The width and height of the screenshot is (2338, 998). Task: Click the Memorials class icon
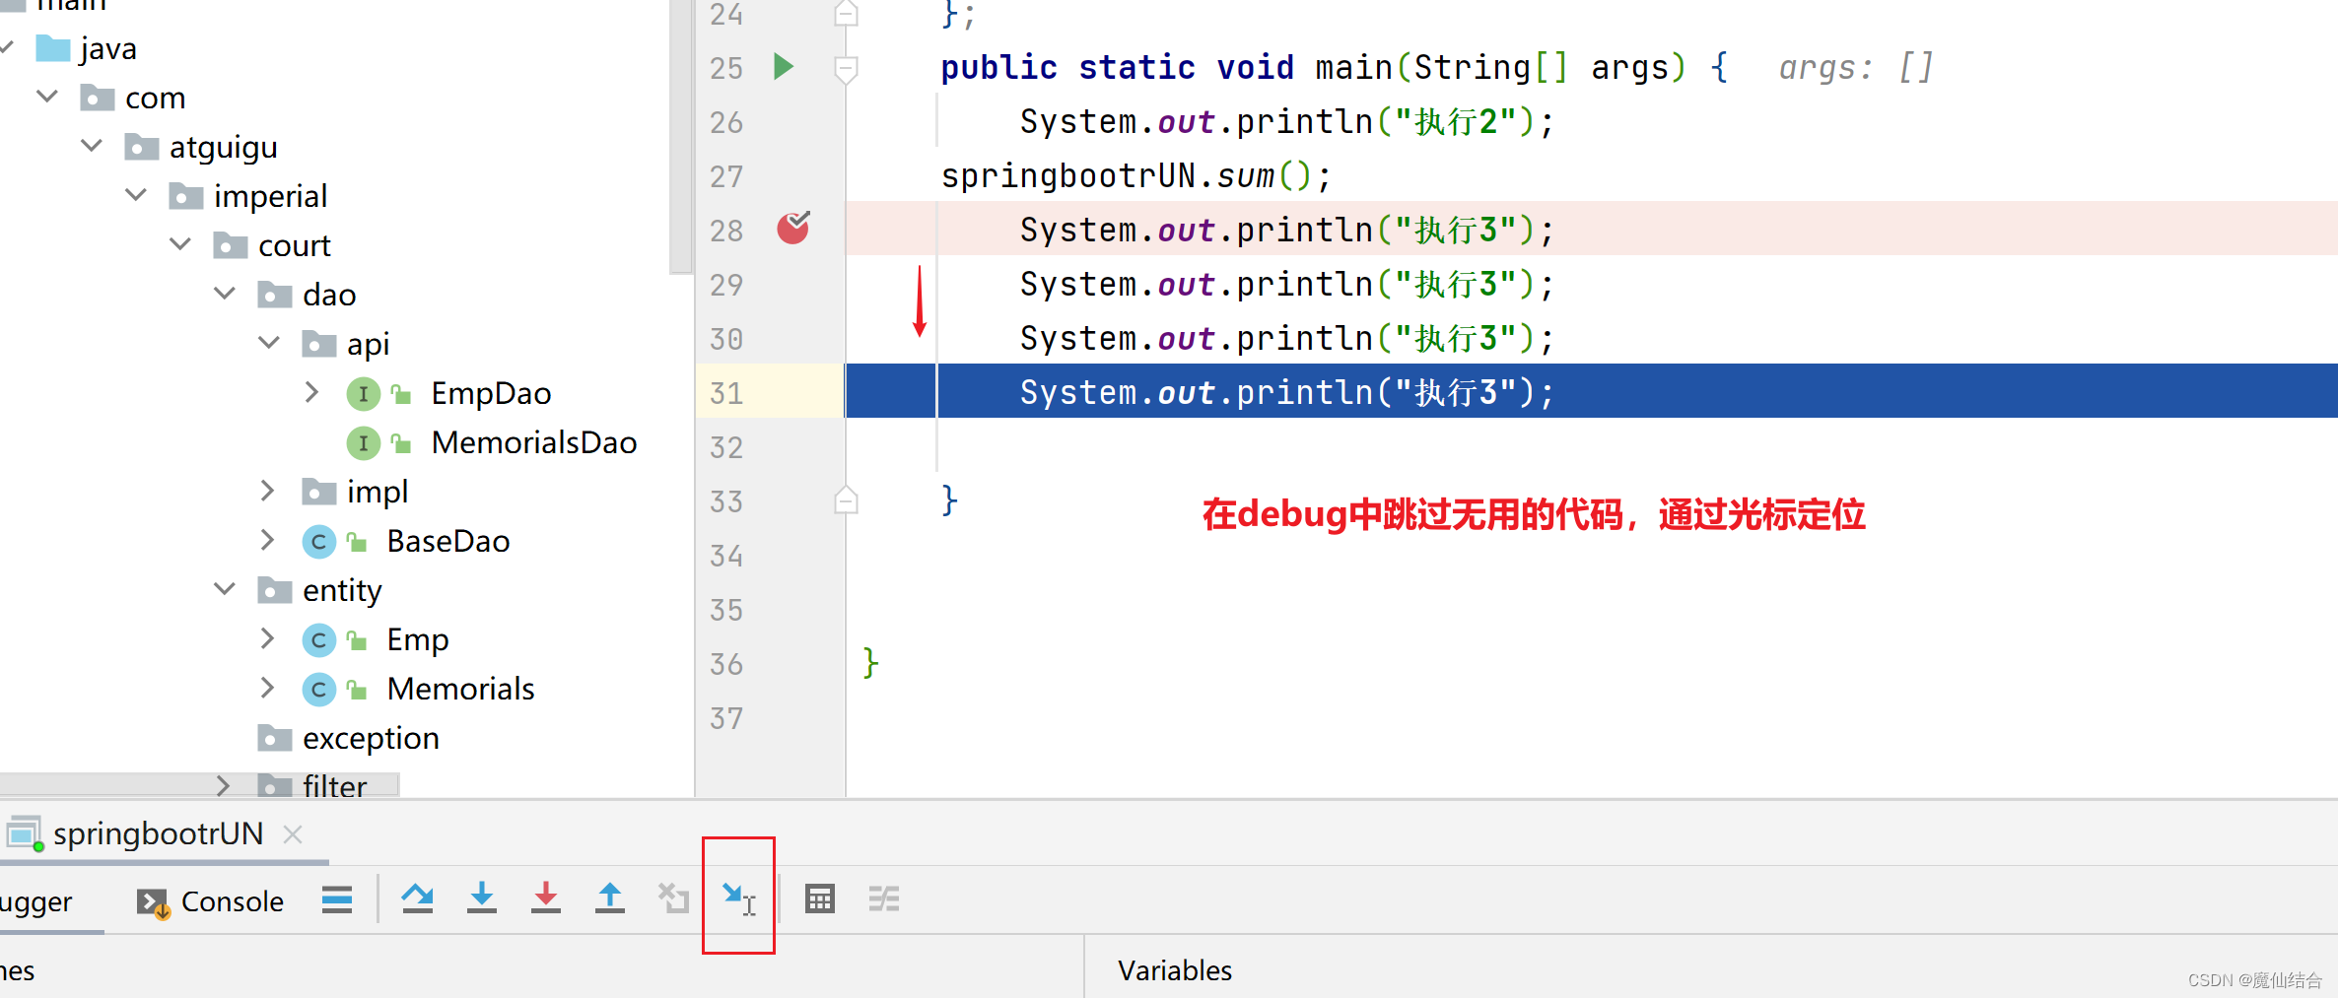318,690
